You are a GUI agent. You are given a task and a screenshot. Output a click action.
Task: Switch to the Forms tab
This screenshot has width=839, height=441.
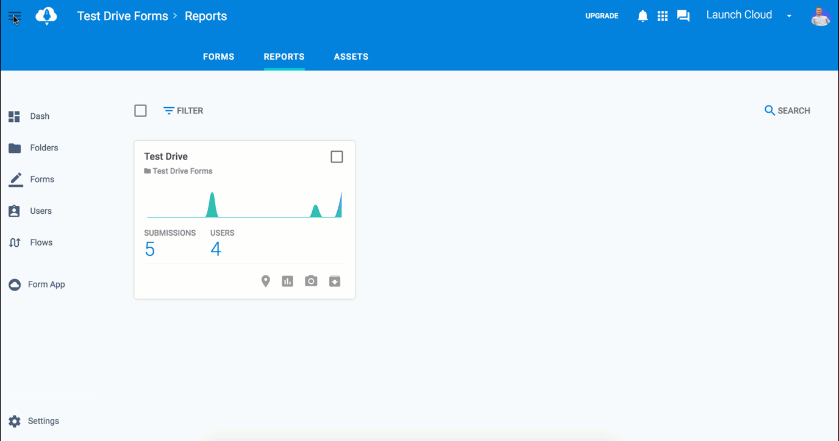[219, 57]
